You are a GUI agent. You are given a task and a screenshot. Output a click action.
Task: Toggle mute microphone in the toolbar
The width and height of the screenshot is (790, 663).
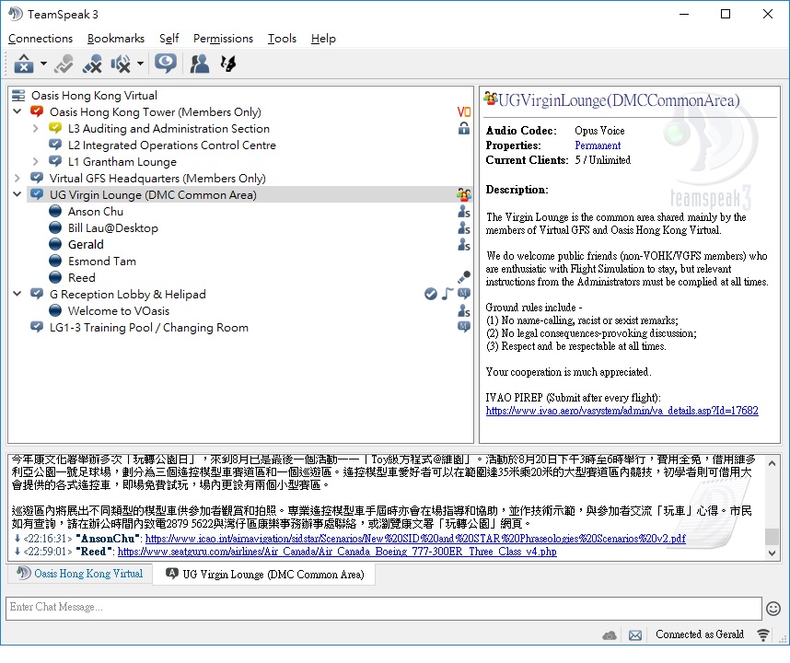tap(92, 64)
